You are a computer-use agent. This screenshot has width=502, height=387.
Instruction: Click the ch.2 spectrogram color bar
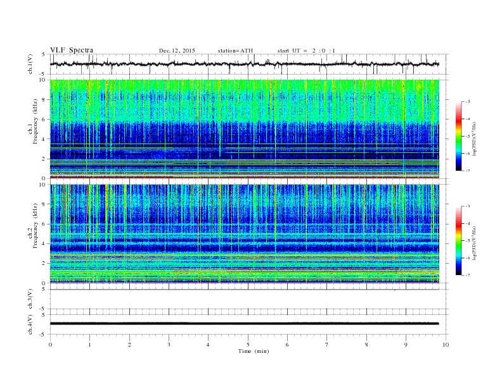click(x=459, y=241)
